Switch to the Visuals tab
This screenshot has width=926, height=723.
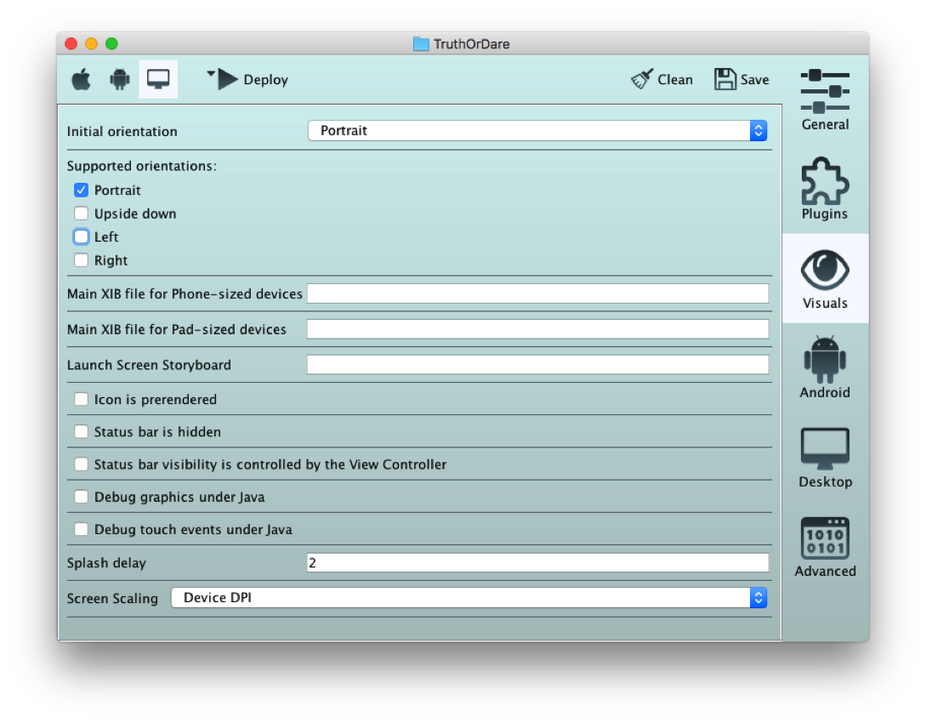(825, 279)
